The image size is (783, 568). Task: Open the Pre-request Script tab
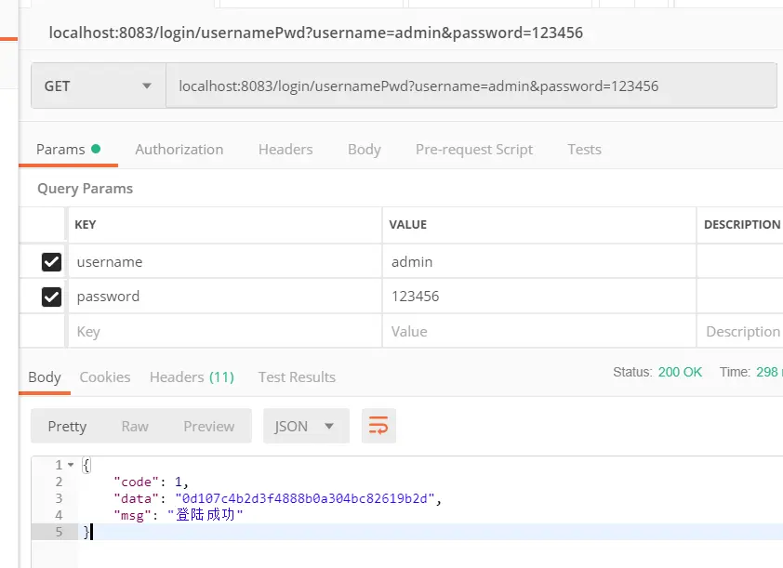[x=474, y=149]
